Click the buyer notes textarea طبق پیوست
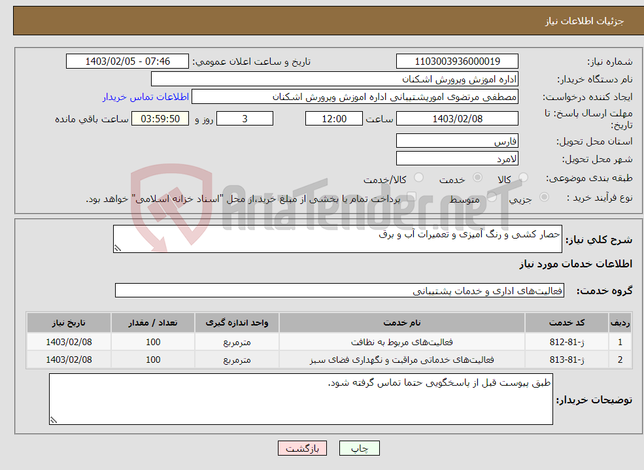Screen dimensions: 644x470 (301, 399)
